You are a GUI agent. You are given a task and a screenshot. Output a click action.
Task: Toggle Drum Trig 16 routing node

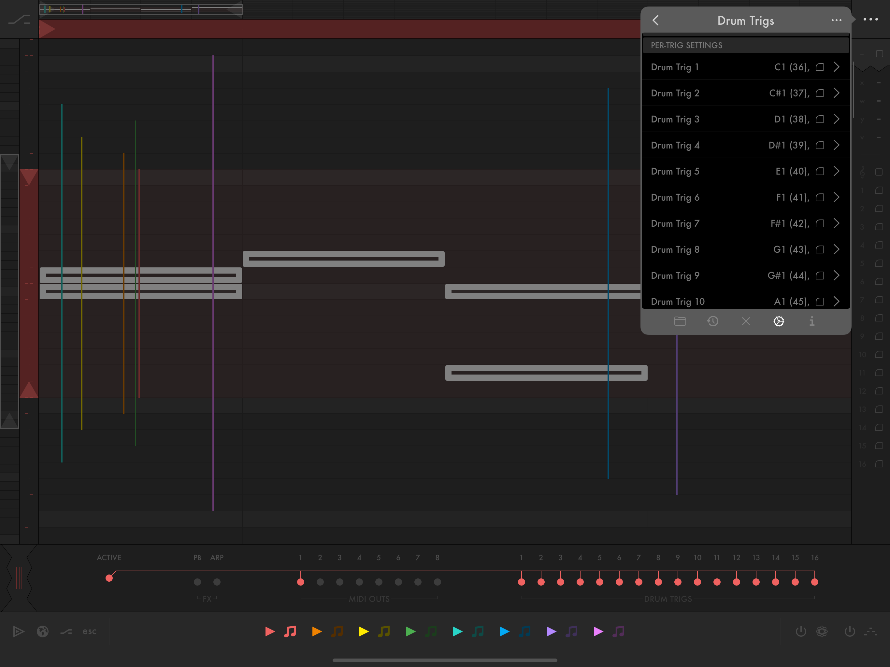(814, 582)
